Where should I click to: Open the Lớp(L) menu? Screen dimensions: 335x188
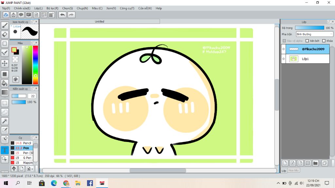point(39,8)
